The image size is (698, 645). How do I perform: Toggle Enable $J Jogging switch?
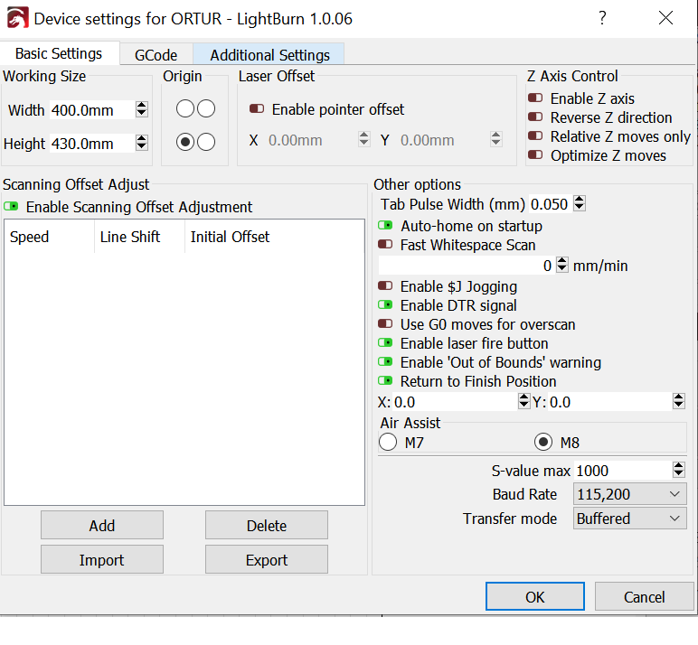coord(385,286)
